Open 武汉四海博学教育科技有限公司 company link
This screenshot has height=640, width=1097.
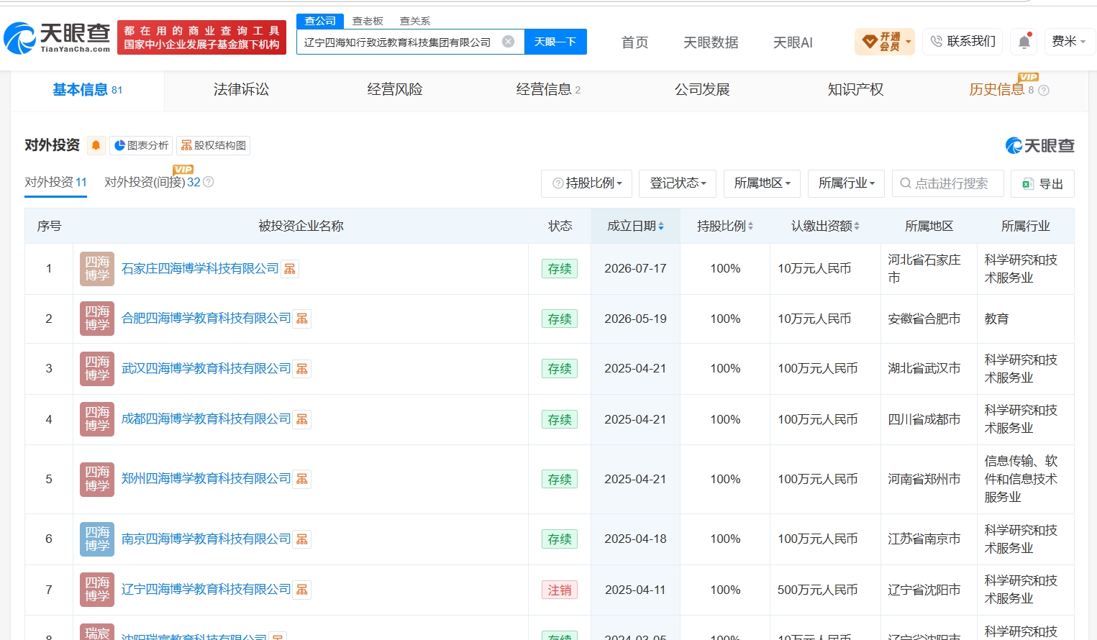[x=206, y=369]
